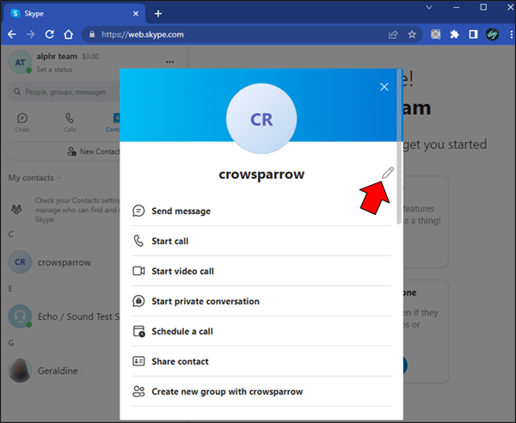Click the CR profile avatar
516x423 pixels.
[x=261, y=119]
